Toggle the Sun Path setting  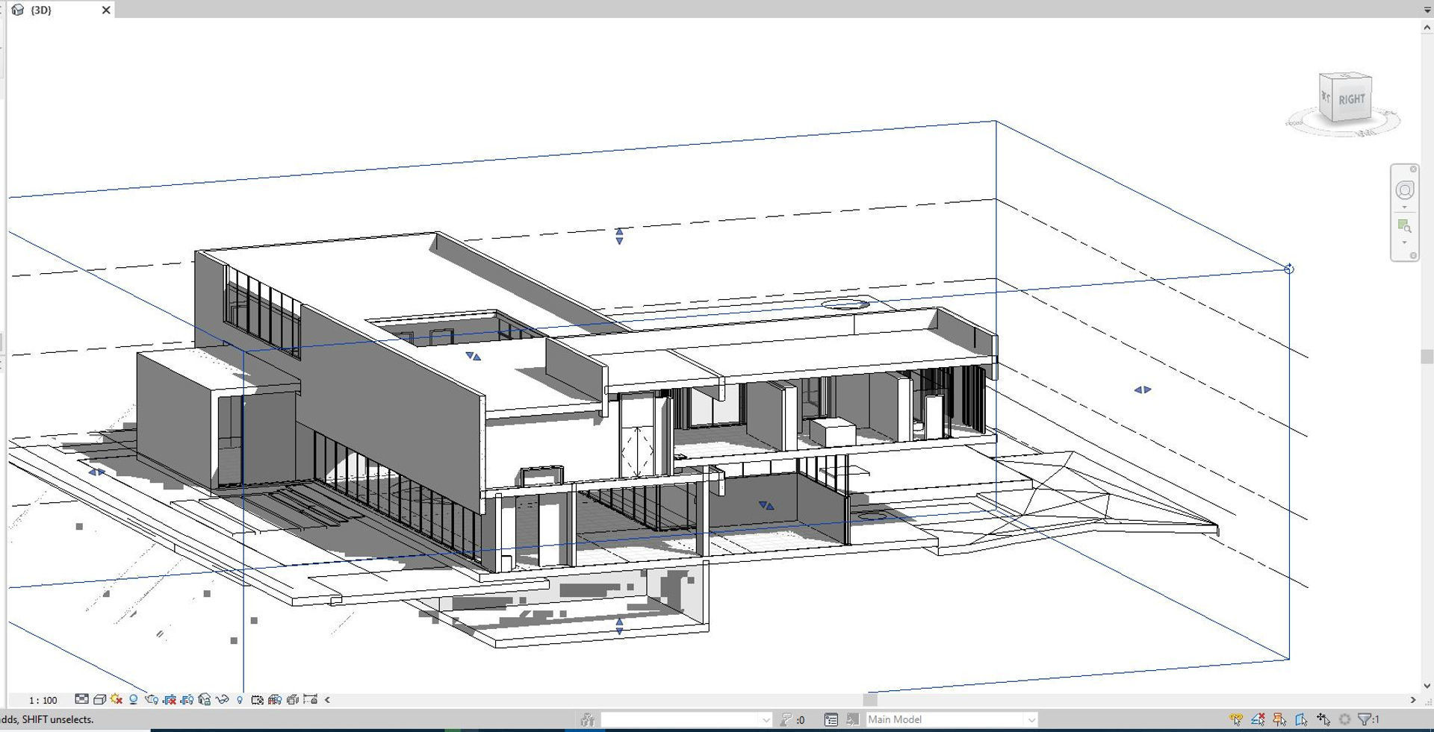(117, 699)
